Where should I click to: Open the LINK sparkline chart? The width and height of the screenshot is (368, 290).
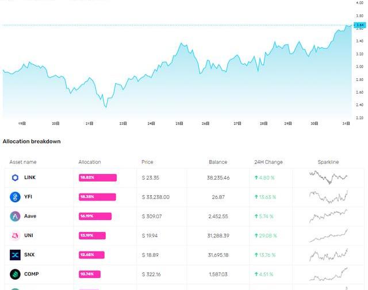coord(328,177)
